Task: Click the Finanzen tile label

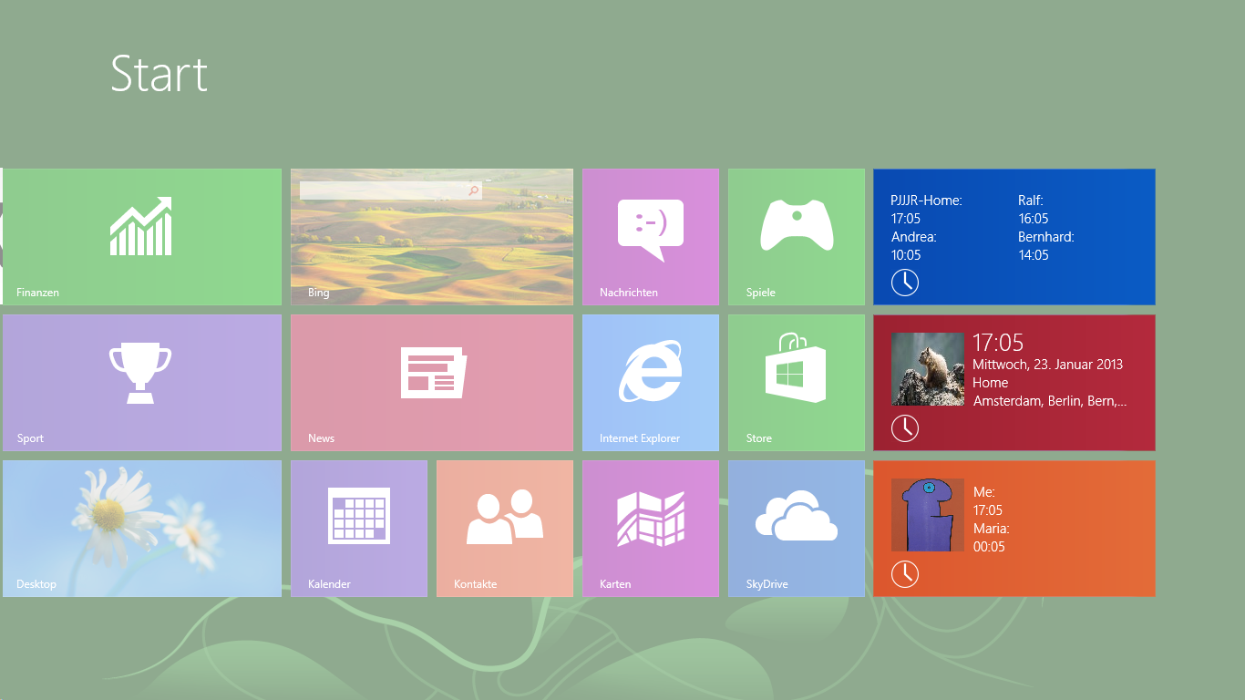Action: [37, 293]
